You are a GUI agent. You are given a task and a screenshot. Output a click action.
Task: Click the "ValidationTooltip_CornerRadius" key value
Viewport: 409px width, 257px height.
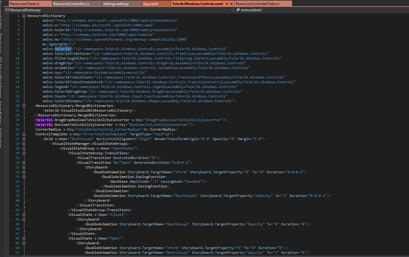[x=109, y=129]
